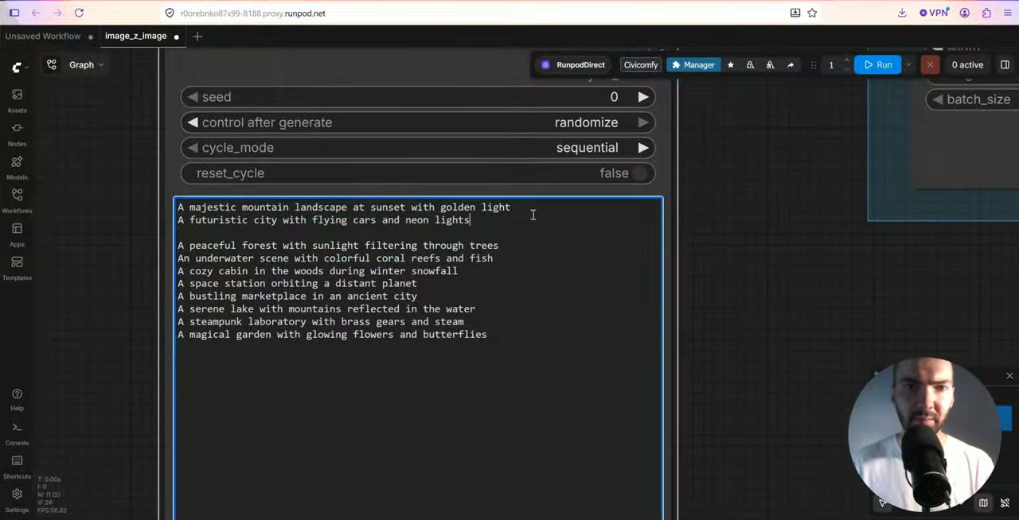This screenshot has height=520, width=1019.
Task: Reload the browser page
Action: [79, 13]
